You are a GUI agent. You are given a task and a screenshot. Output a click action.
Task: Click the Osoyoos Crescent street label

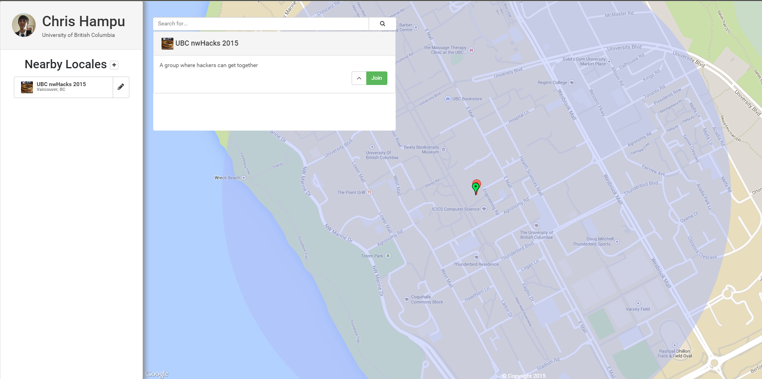coord(702,248)
